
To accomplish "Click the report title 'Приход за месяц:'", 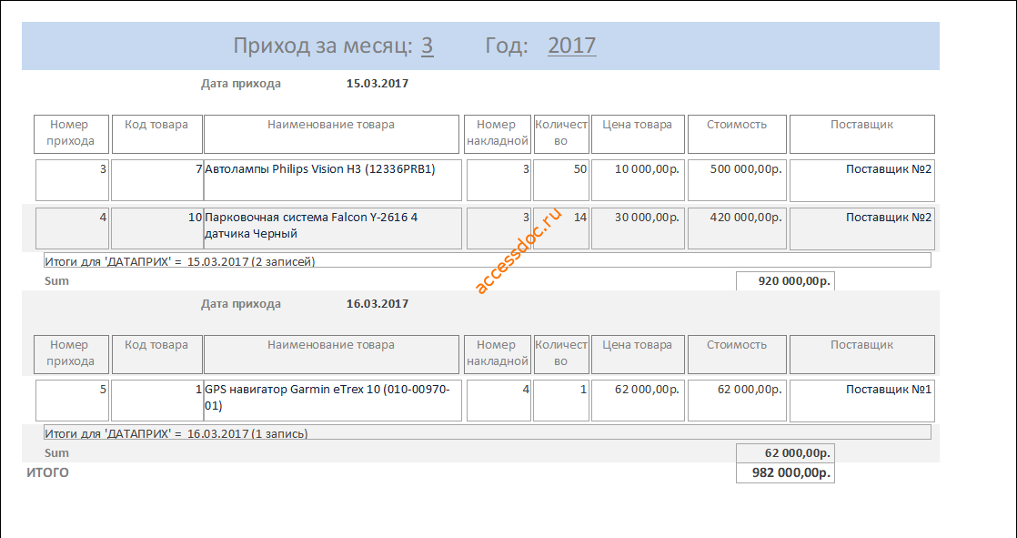I will tap(322, 46).
